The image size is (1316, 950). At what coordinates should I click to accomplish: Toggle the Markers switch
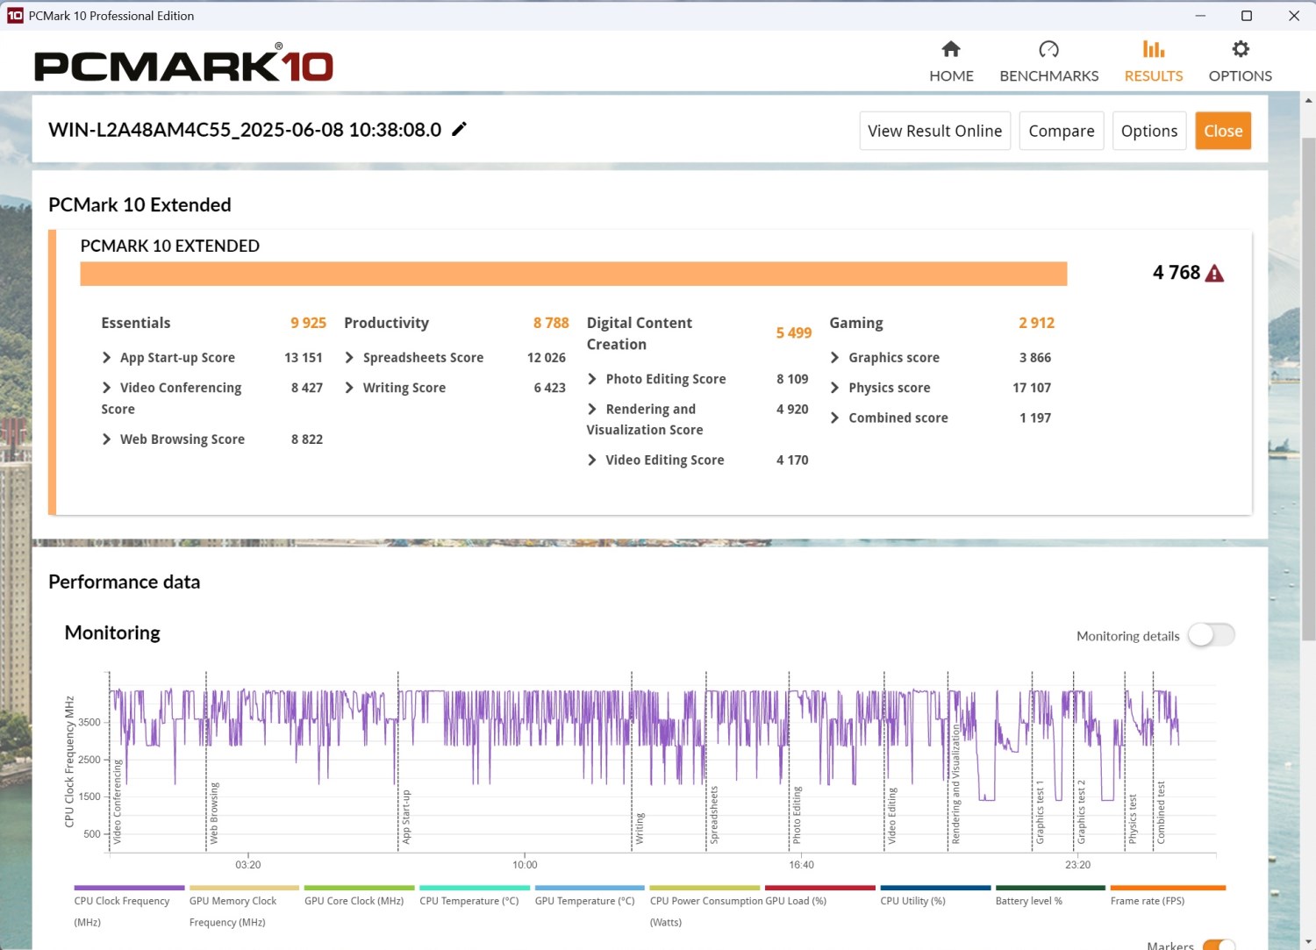(x=1219, y=945)
